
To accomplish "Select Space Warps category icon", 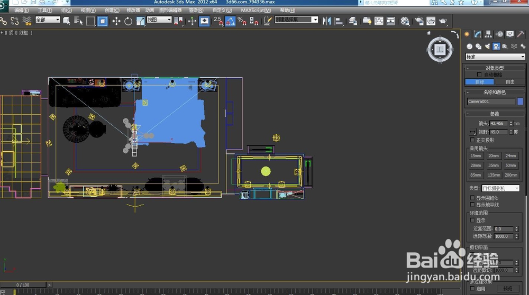I will [514, 46].
